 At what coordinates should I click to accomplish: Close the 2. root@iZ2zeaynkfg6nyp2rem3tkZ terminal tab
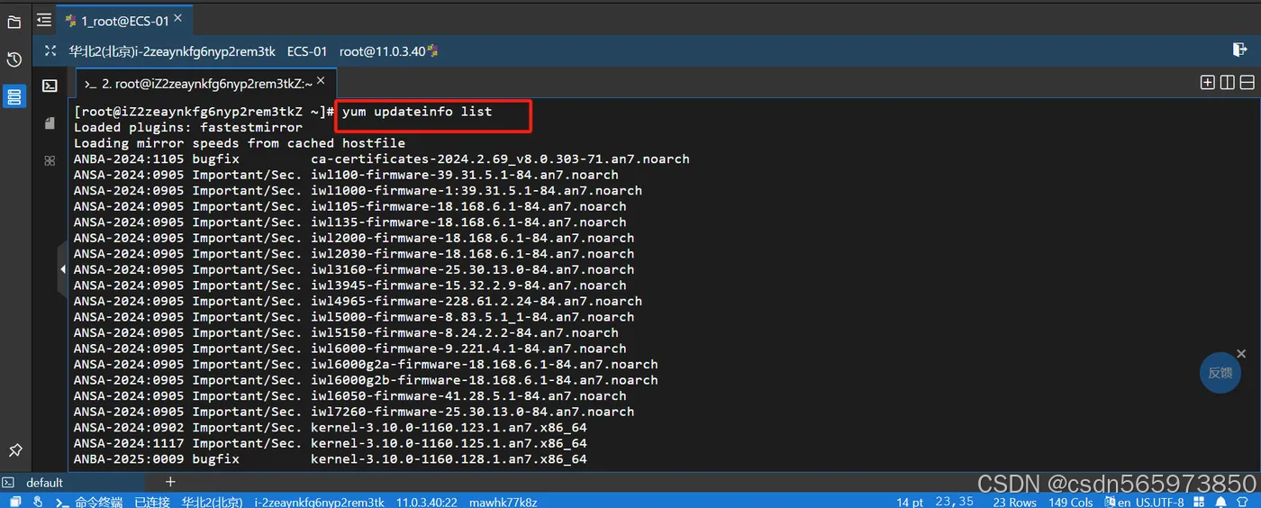(x=322, y=81)
